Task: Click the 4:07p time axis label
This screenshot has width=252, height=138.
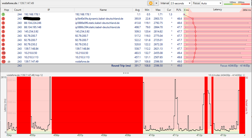Action: coord(80,135)
